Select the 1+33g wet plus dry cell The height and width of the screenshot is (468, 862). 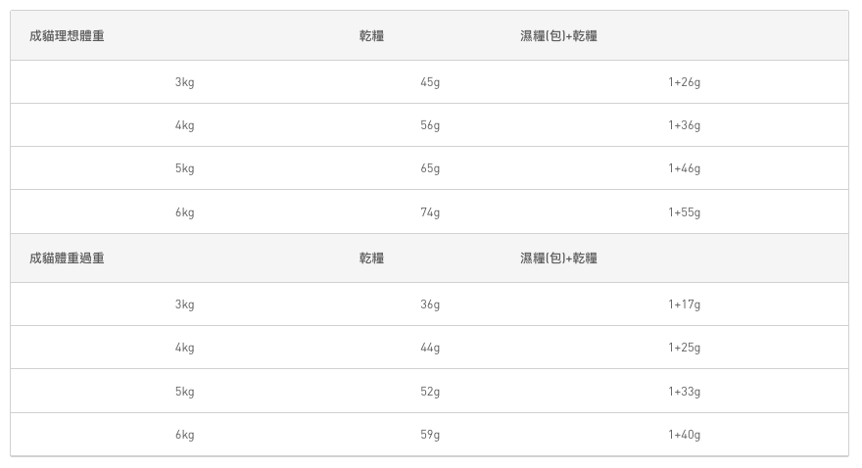pyautogui.click(x=684, y=392)
